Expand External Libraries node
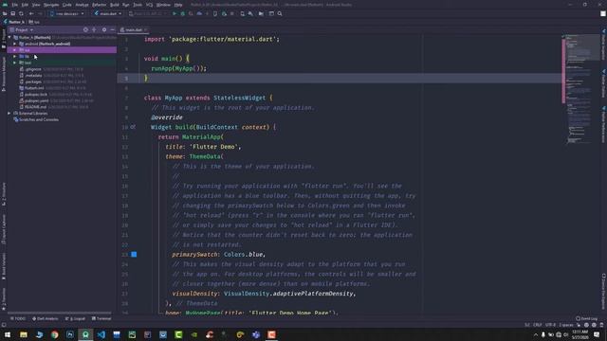607x341 pixels. [x=9, y=114]
